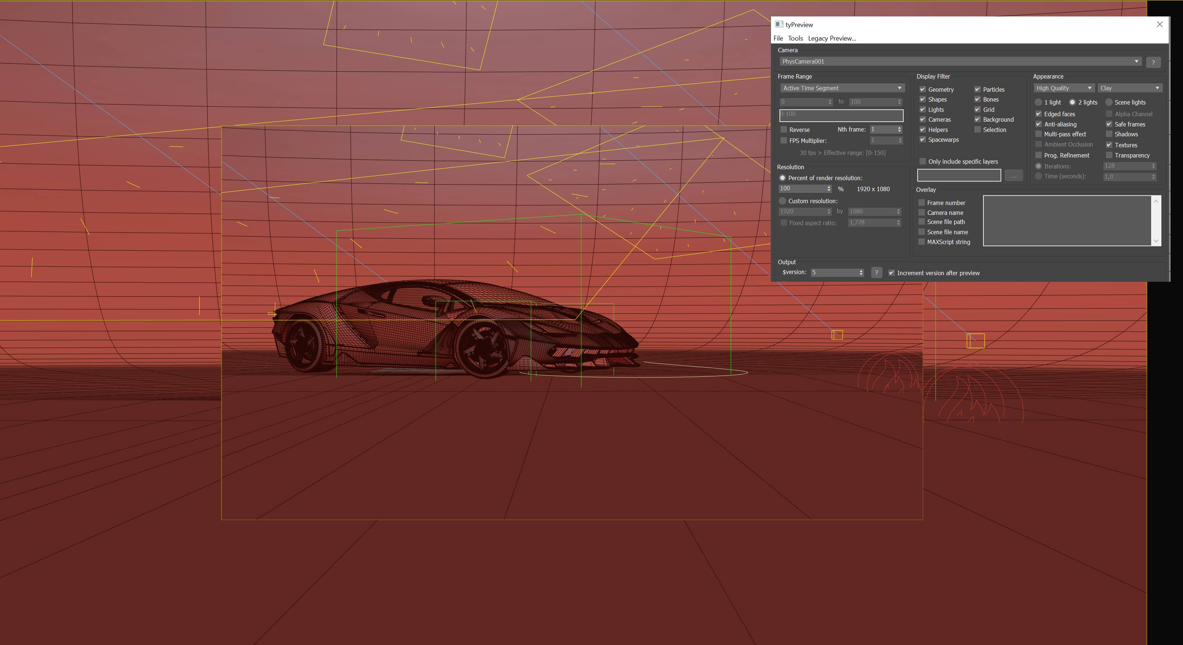Open the PhysCamera001 camera dropdown
The image size is (1183, 645).
pos(960,61)
